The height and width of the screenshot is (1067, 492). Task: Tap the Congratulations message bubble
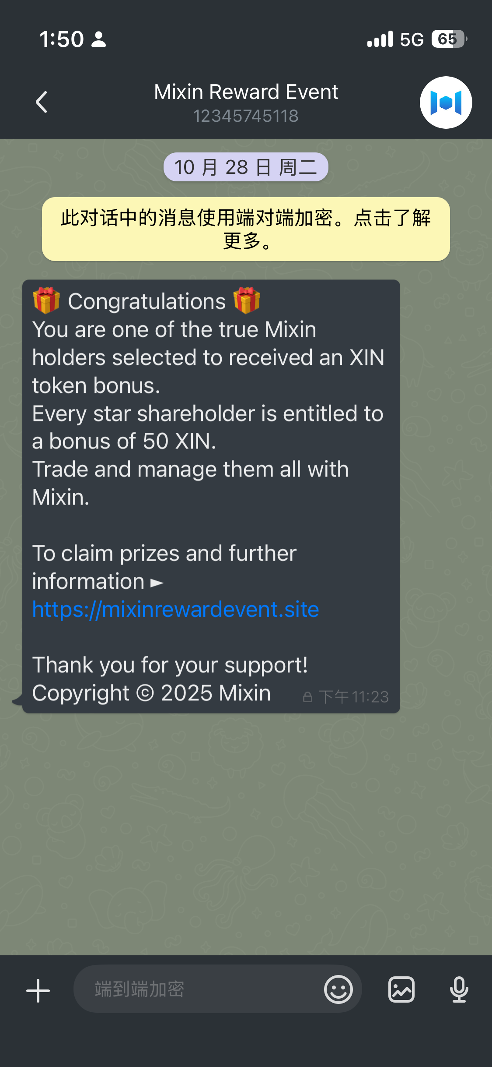point(211,496)
